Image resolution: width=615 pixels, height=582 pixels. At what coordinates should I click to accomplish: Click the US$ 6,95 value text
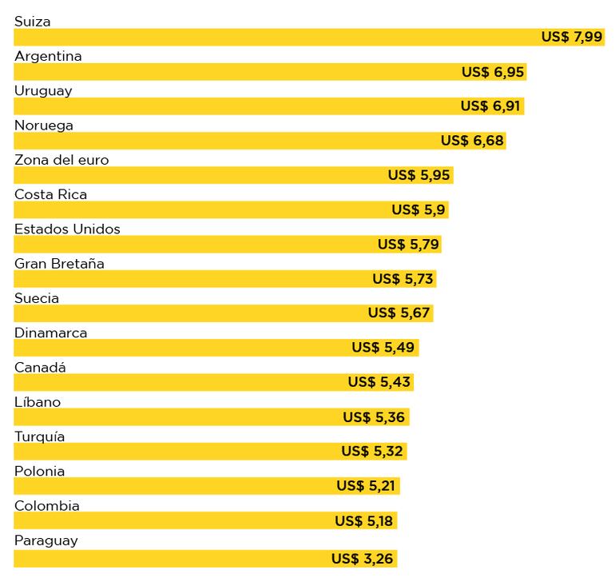(492, 72)
